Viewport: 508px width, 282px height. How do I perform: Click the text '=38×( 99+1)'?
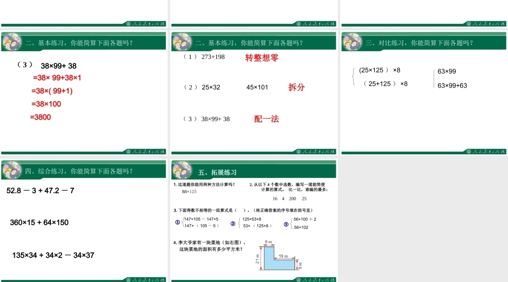pyautogui.click(x=52, y=91)
